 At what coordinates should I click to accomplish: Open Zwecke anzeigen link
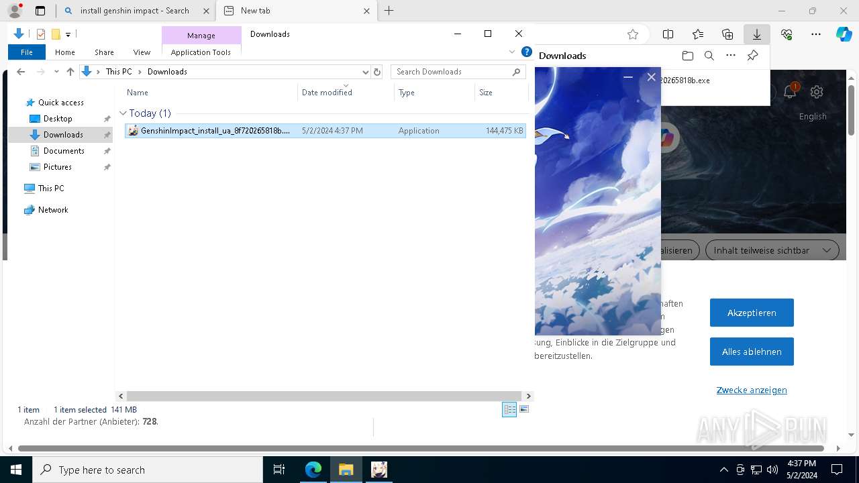point(752,390)
